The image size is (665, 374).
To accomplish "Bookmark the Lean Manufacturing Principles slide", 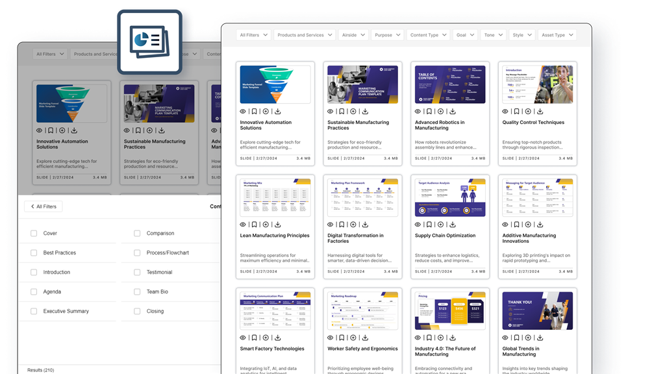I will 255,225.
